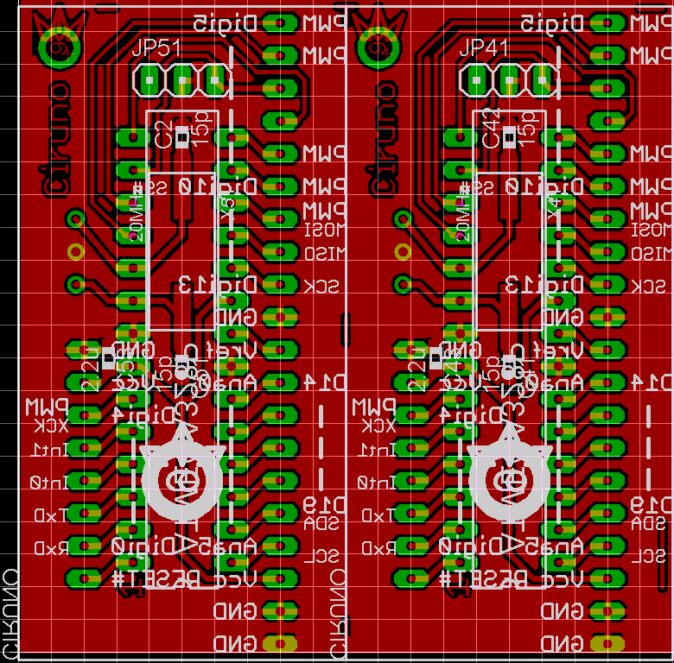Select bottom yellow GND pad on JP41 board
674x663 pixels.
click(607, 644)
